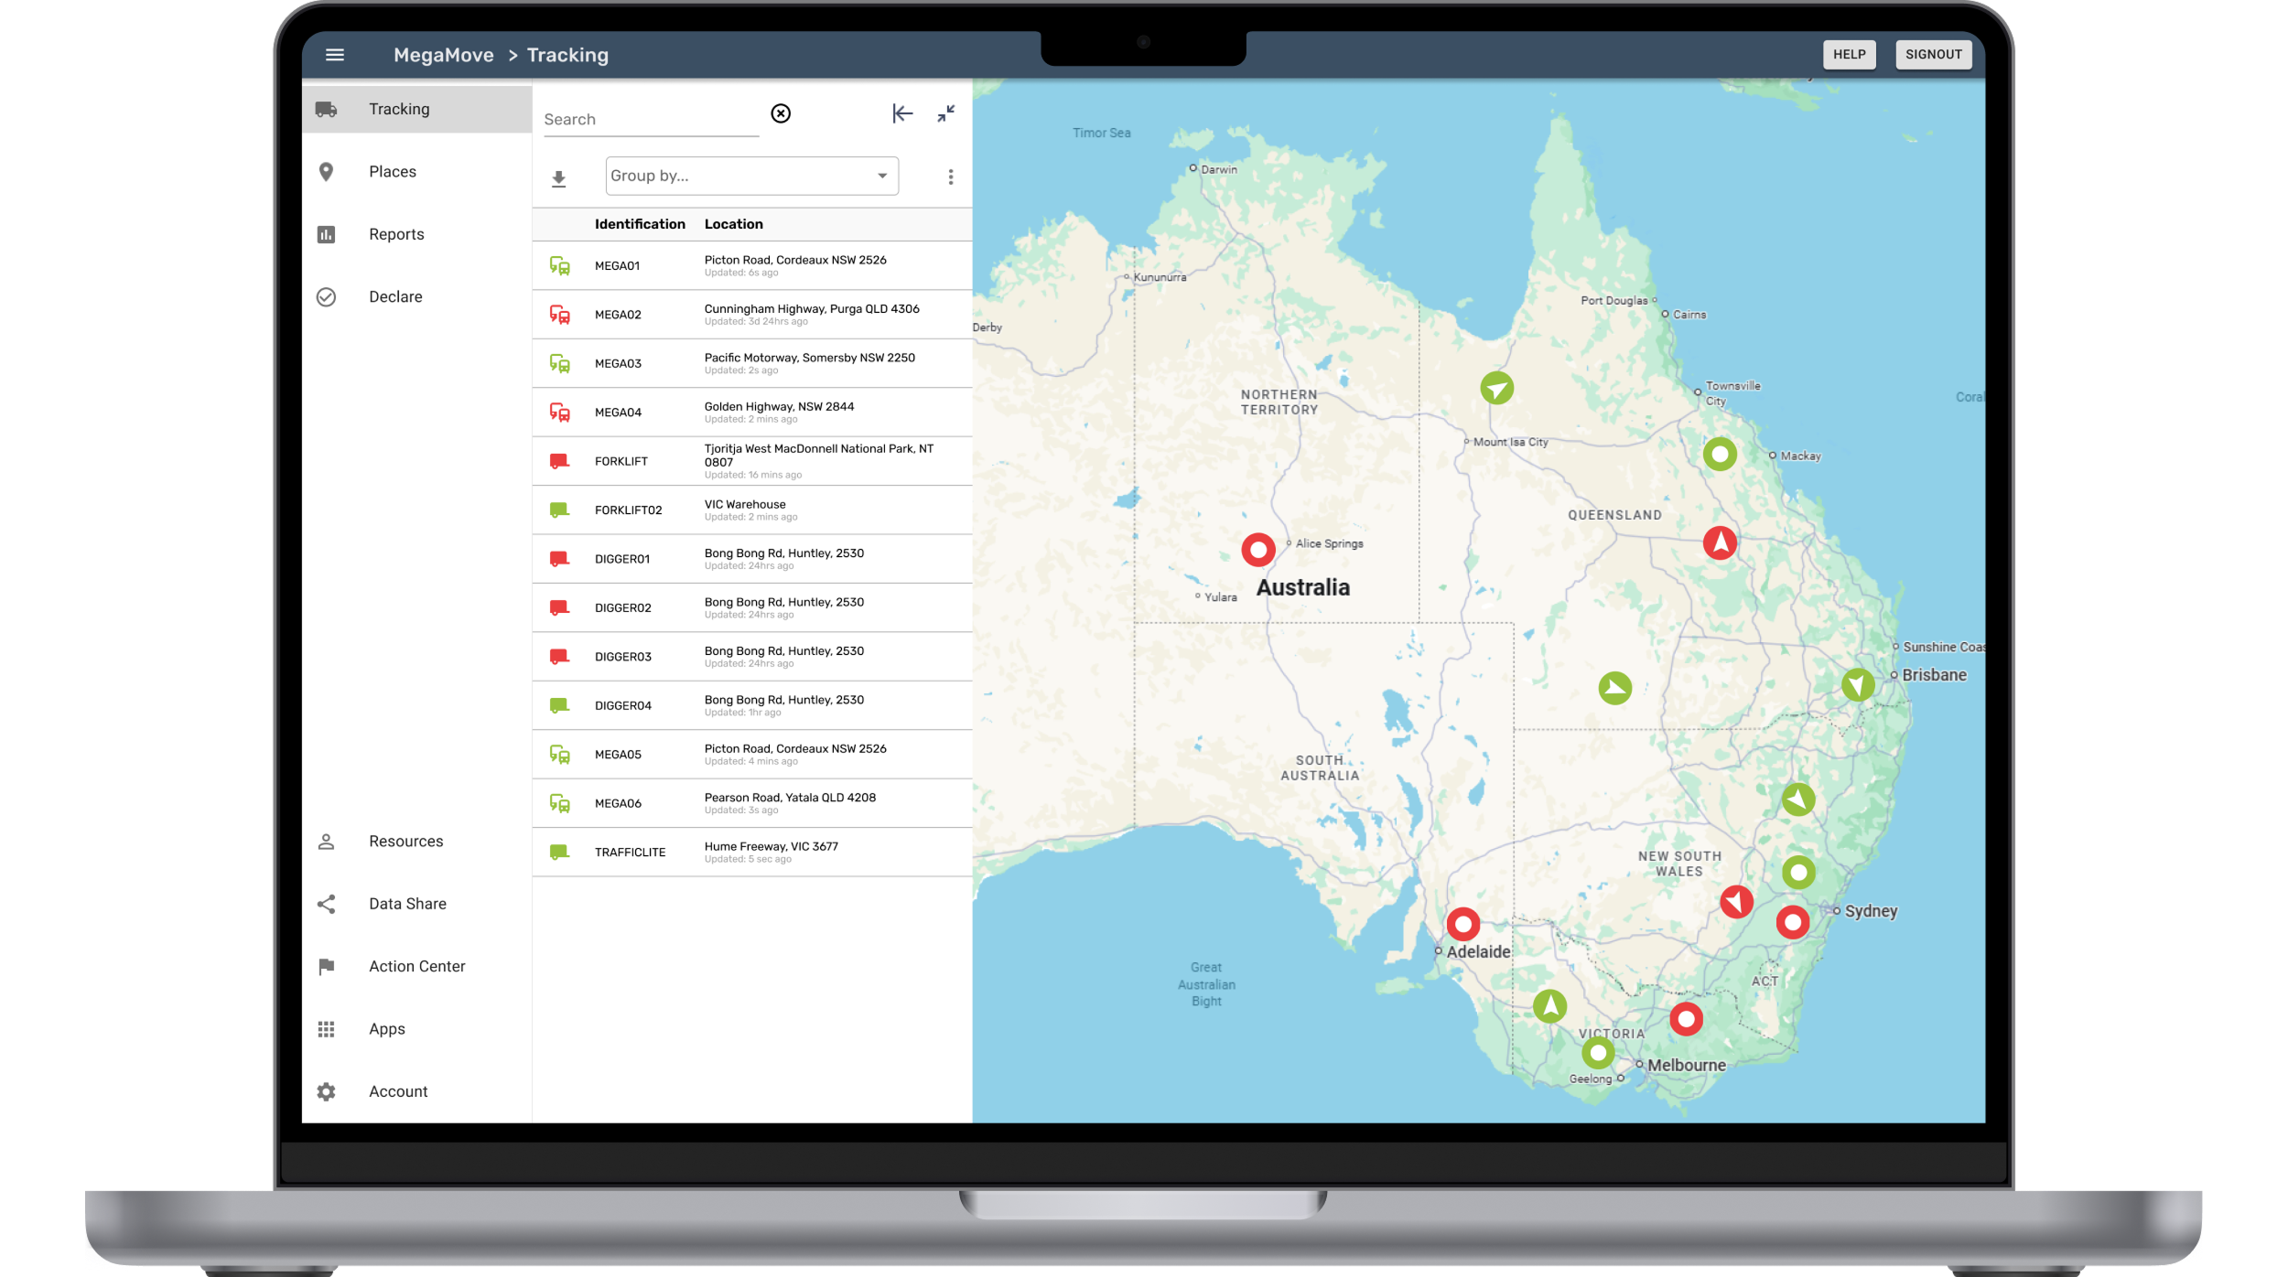Click the HELP button
Image resolution: width=2288 pixels, height=1277 pixels.
[1850, 54]
